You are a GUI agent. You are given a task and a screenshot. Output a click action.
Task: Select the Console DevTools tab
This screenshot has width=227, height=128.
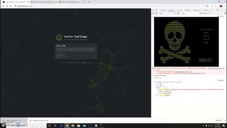click(x=172, y=10)
